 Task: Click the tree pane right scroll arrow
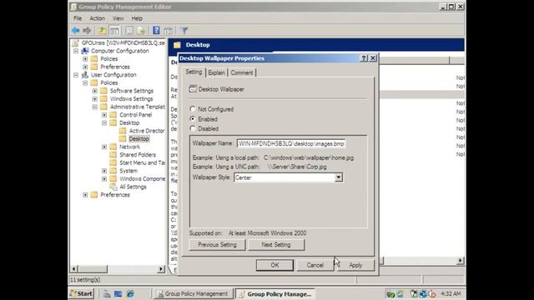[161, 269]
